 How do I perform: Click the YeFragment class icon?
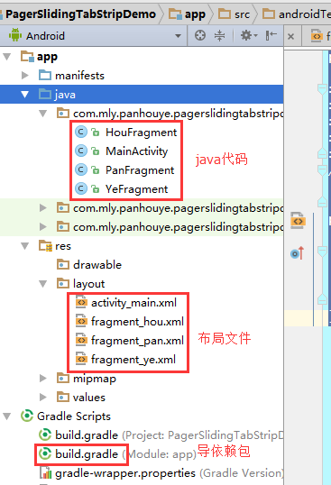[x=81, y=188]
